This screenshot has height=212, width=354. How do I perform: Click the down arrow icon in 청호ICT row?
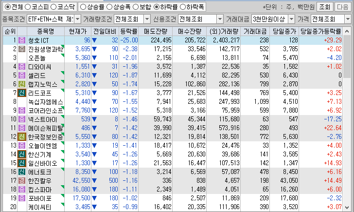[94, 40]
